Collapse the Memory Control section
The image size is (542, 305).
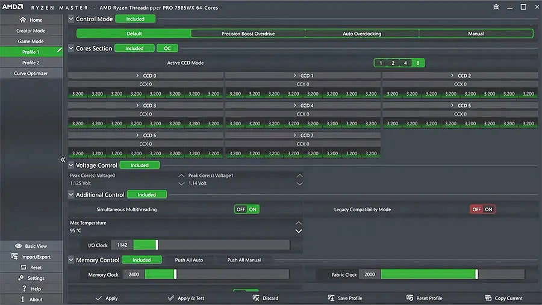click(x=71, y=259)
